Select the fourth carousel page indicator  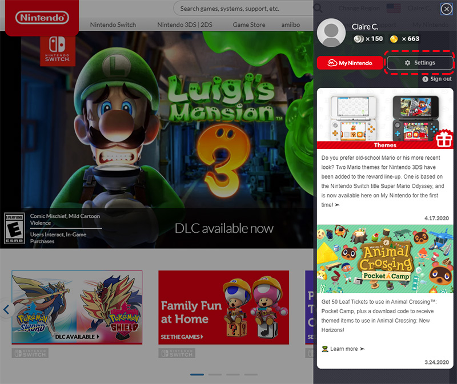(x=251, y=374)
